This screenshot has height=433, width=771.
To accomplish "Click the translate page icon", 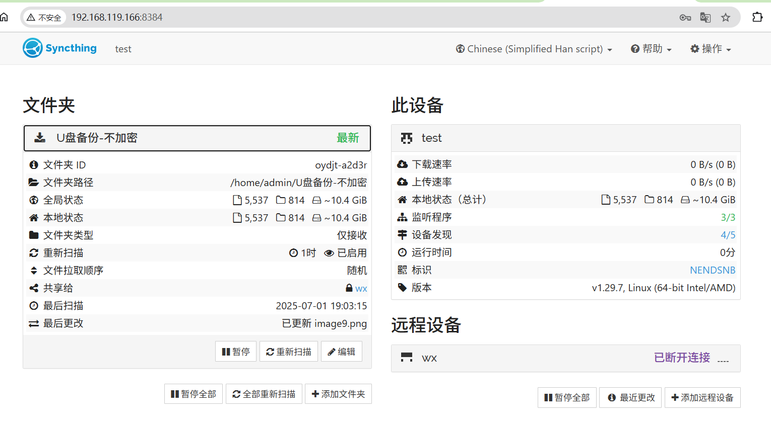I will 705,18.
